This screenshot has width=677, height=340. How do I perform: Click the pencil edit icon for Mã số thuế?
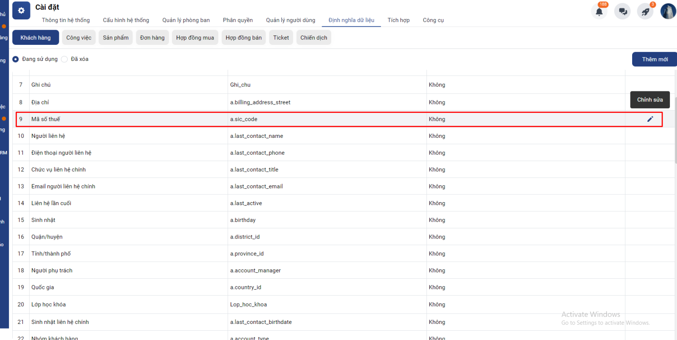[650, 119]
